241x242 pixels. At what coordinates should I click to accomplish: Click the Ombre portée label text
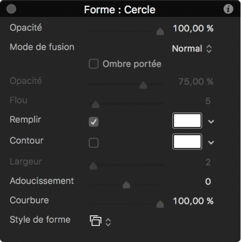click(x=132, y=64)
